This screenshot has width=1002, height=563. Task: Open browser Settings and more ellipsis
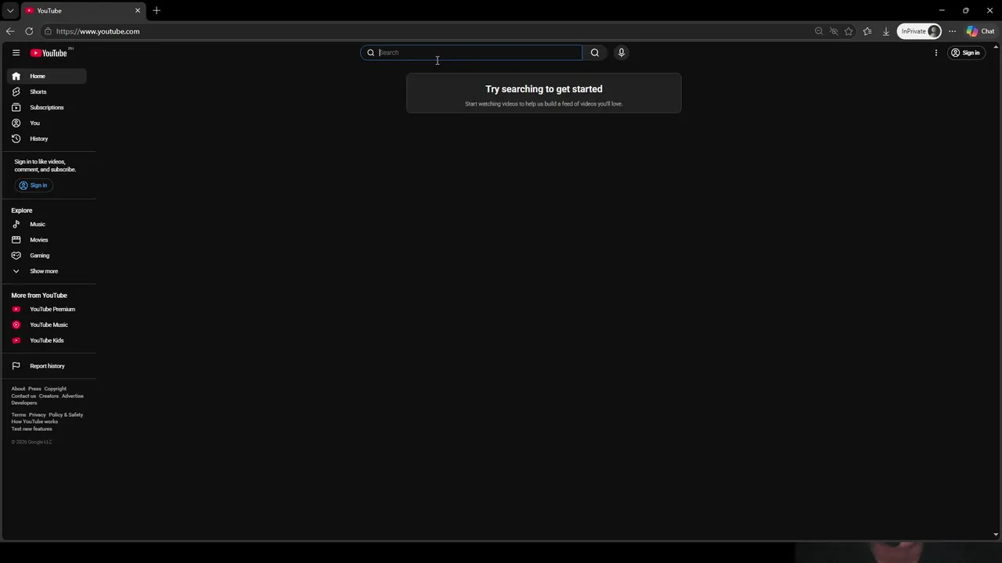[x=953, y=31]
